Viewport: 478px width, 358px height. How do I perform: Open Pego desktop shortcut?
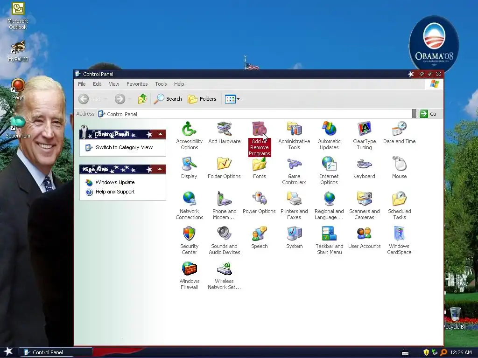coord(18,89)
